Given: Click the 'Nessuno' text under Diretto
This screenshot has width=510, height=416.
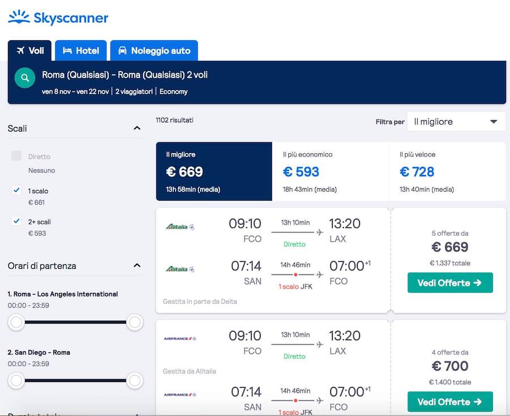Looking at the screenshot, I should (x=41, y=171).
